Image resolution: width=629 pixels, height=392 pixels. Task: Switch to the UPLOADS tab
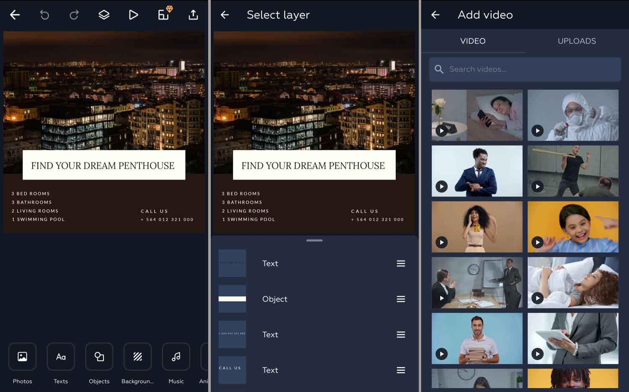point(577,41)
